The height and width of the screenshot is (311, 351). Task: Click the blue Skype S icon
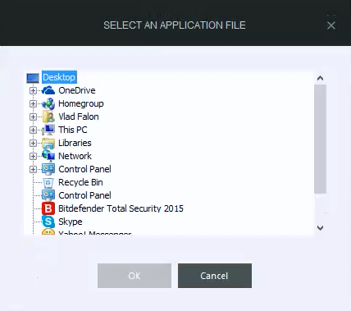click(48, 222)
